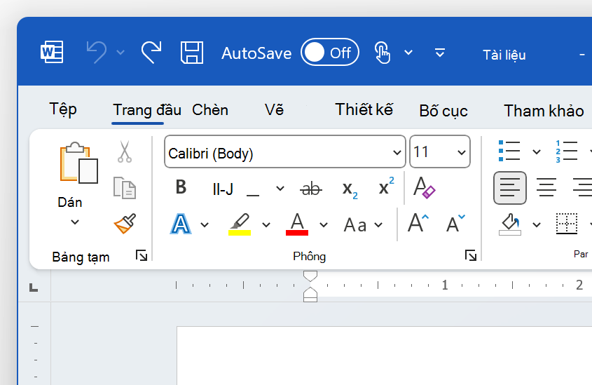Open highlight color dropdown arrow
The image size is (592, 385).
[x=266, y=225]
